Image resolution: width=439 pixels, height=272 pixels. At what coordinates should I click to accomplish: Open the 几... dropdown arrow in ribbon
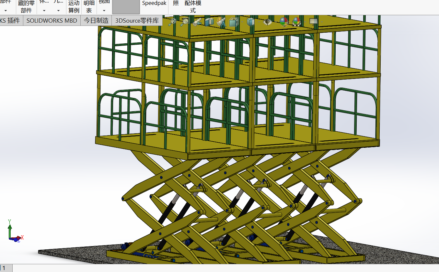58,10
